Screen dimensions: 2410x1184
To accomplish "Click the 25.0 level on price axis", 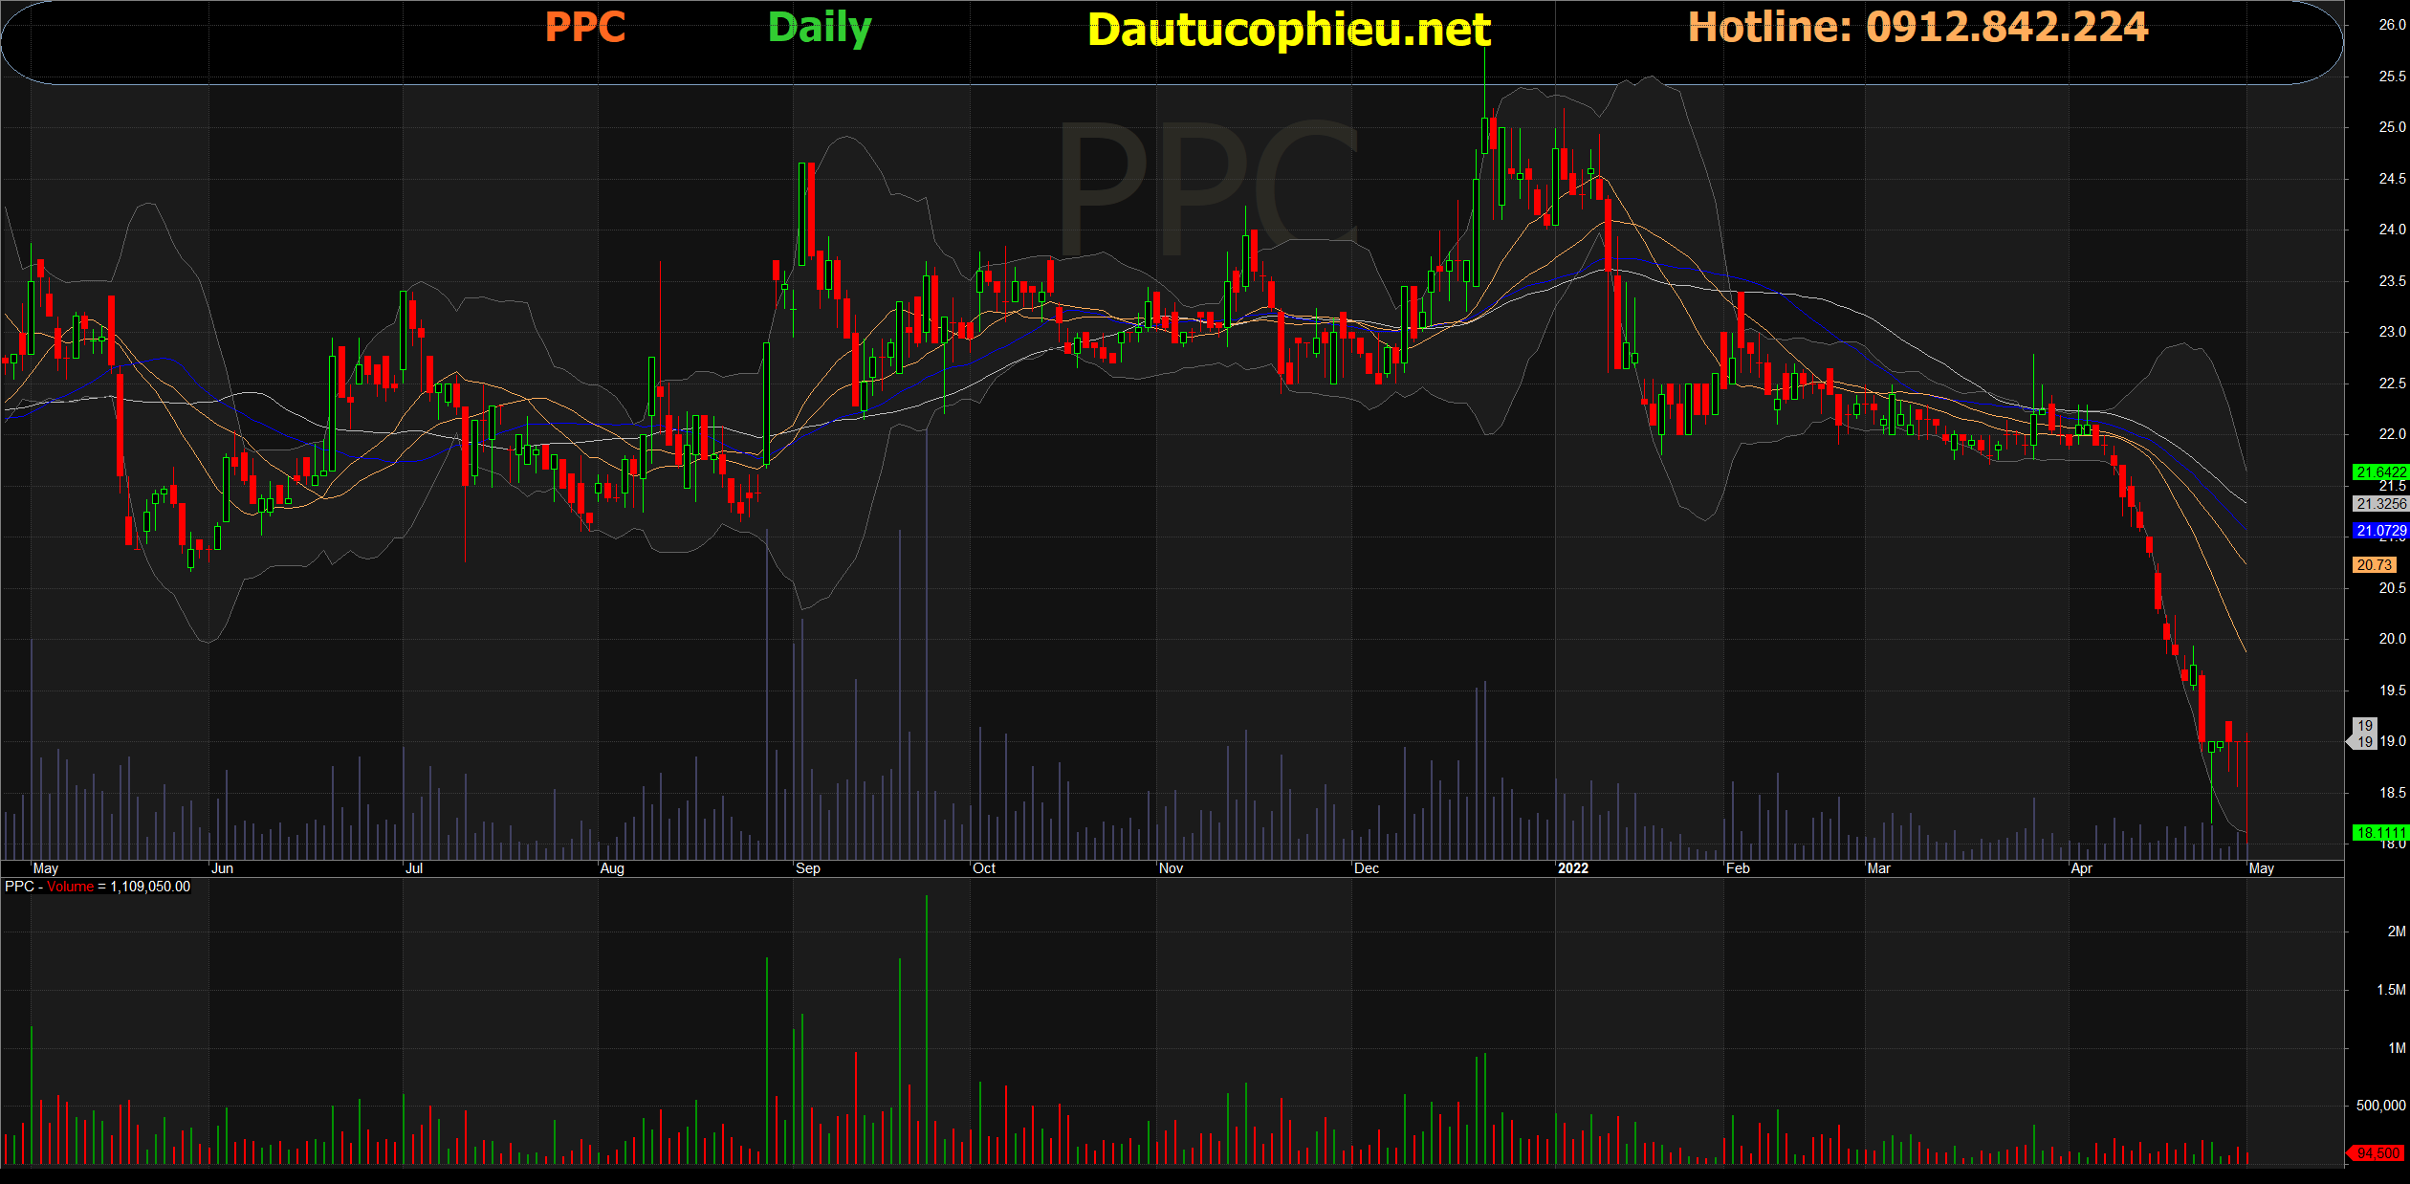I will click(x=2391, y=127).
